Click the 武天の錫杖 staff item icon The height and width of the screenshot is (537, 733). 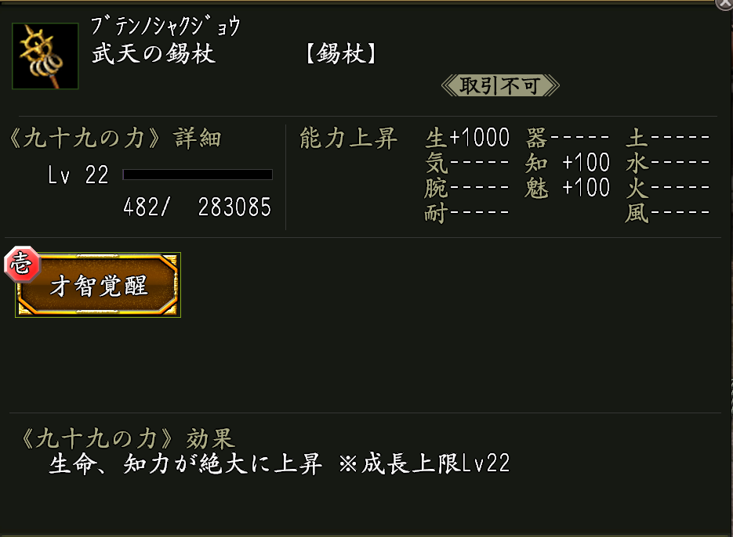[x=45, y=56]
